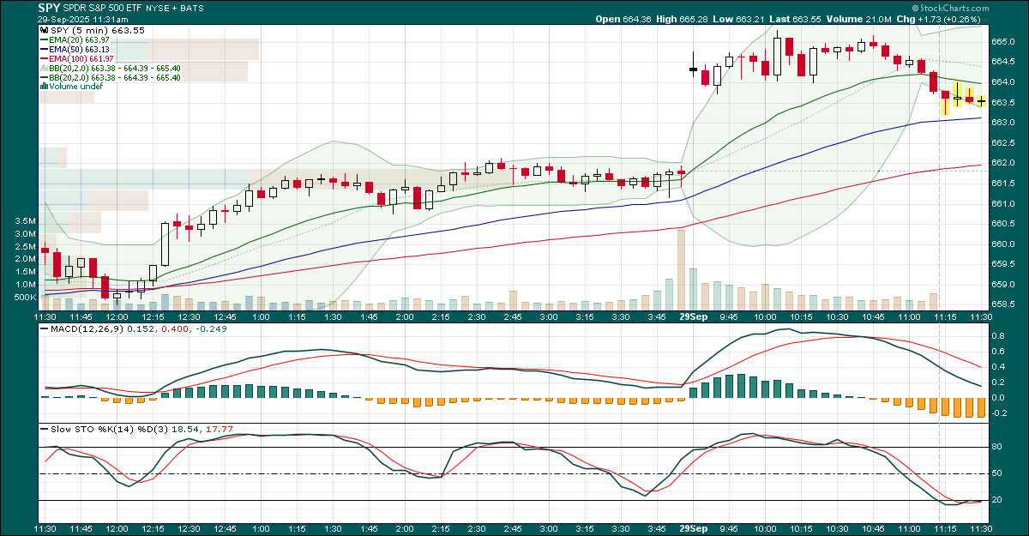Image resolution: width=1029 pixels, height=536 pixels.
Task: Click the blue line marker for EMA(50)
Action: pyautogui.click(x=44, y=49)
